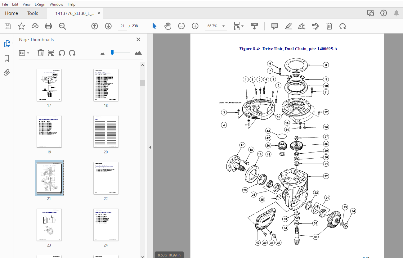Click the insert pages icon in the thumbnails panel
403x258 pixels.
[x=51, y=53]
